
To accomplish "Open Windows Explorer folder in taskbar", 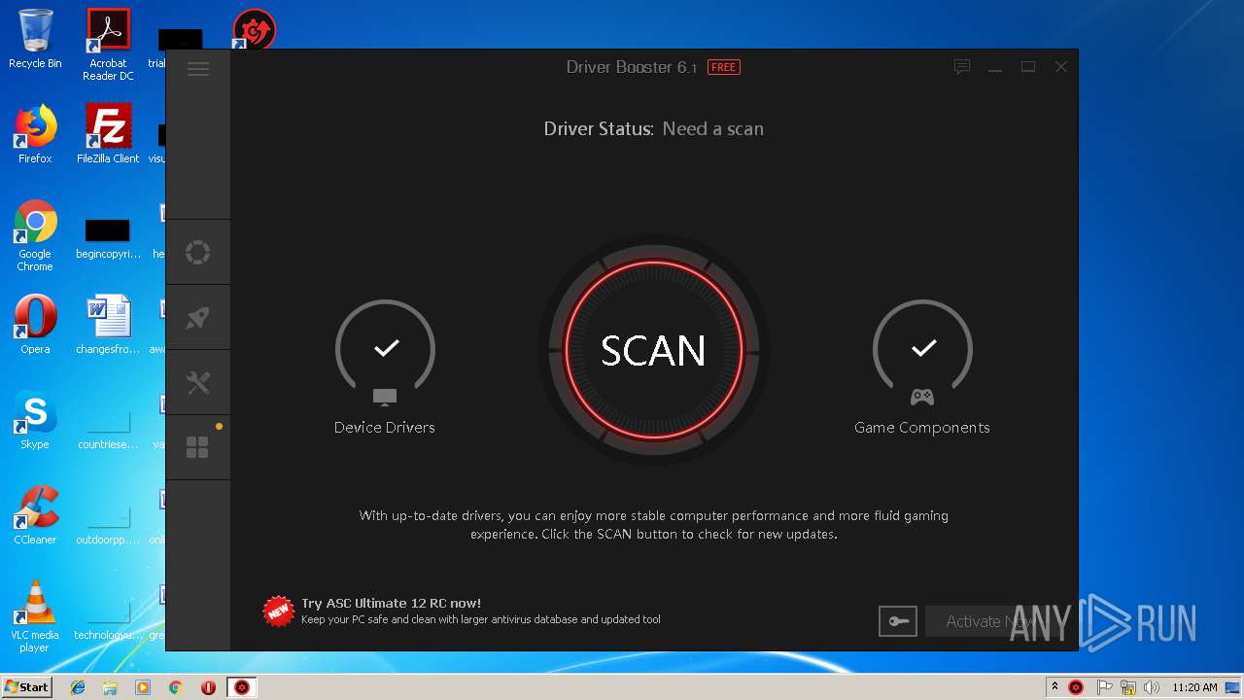I will tap(110, 687).
